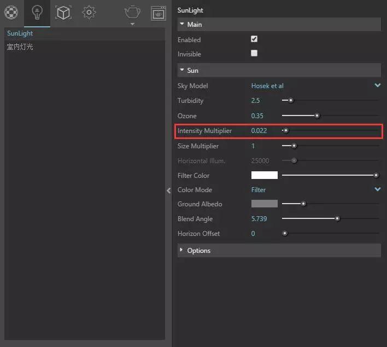Collapse the panel with the left arrow

[168, 190]
